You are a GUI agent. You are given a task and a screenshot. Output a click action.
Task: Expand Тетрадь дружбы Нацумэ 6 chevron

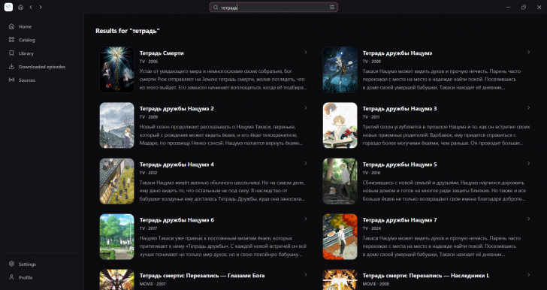(306, 219)
